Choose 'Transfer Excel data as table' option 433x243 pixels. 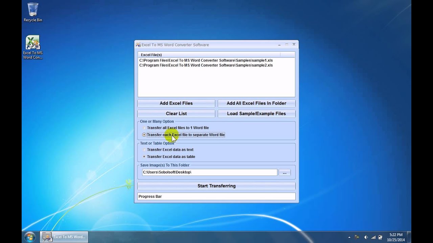(168, 157)
